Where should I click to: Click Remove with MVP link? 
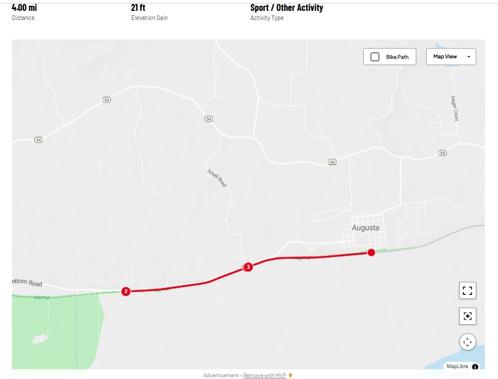(264, 376)
